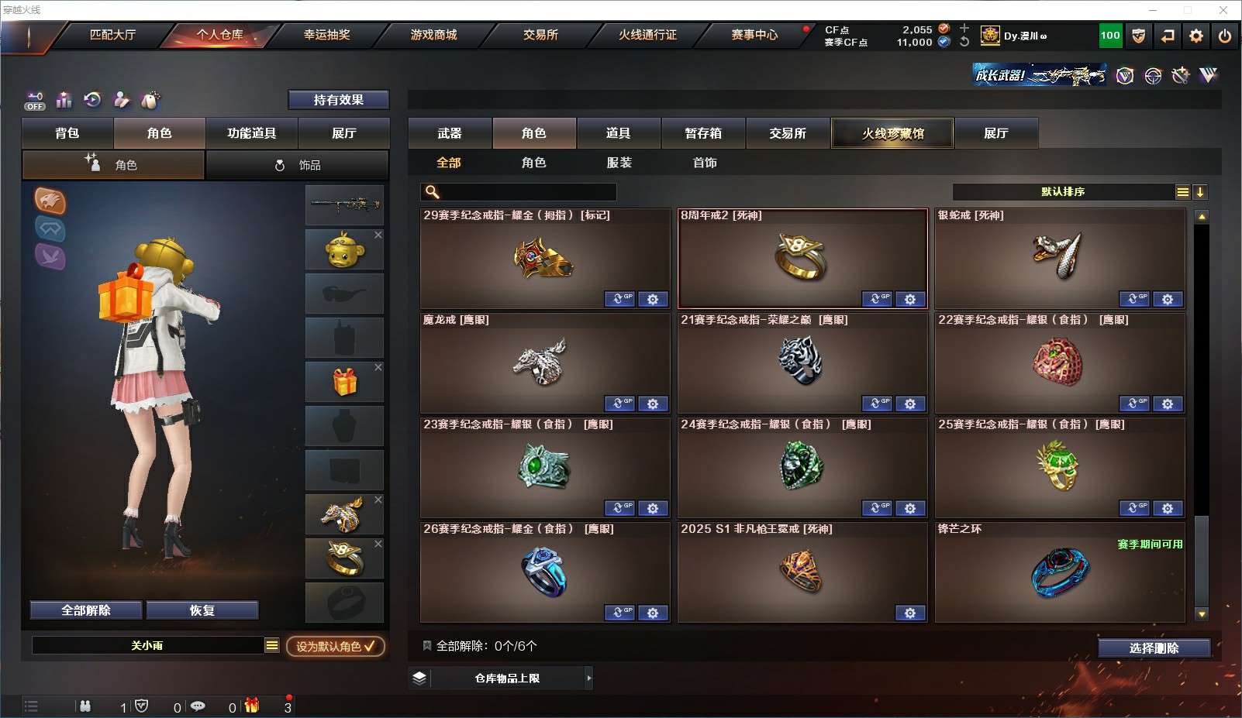Select the 8周年戒2 ring thumbnail
This screenshot has height=718, width=1242.
(x=802, y=258)
